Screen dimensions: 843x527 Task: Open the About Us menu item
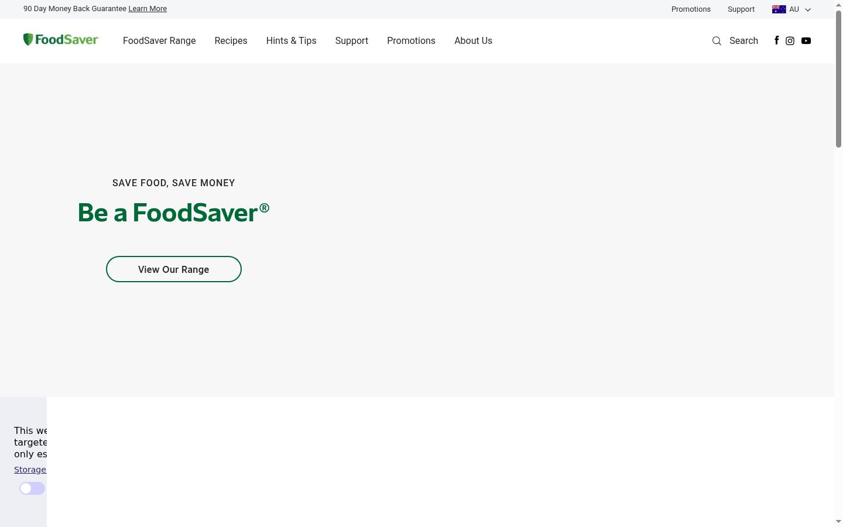[x=474, y=41]
